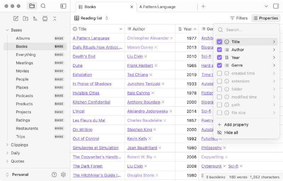This screenshot has width=283, height=181.
Task: Open the help question mark icon
Action: coord(54,175)
